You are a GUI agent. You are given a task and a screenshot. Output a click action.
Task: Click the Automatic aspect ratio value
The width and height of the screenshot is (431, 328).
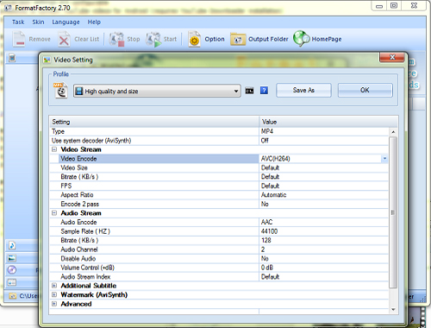(273, 195)
